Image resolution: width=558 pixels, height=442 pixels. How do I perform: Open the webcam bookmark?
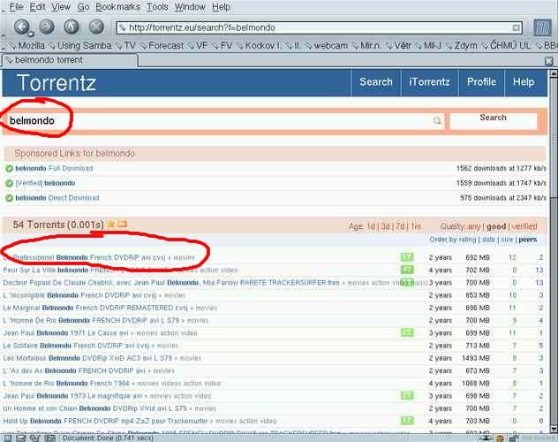(327, 46)
